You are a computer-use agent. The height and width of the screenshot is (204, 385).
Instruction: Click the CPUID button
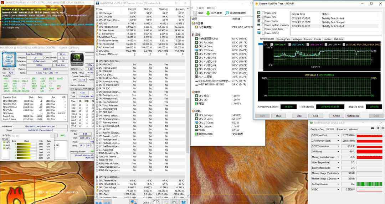337,116
